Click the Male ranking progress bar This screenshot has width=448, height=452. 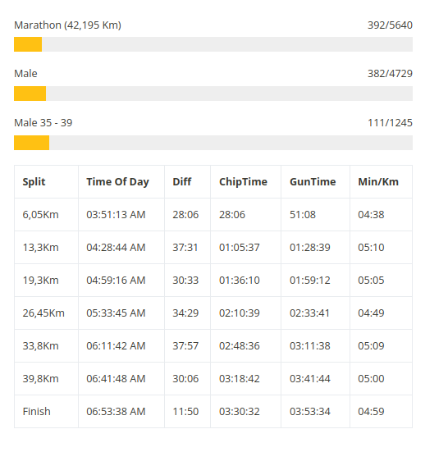(x=213, y=94)
